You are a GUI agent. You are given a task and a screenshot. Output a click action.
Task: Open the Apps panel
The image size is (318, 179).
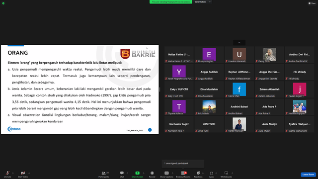[x=211, y=174]
